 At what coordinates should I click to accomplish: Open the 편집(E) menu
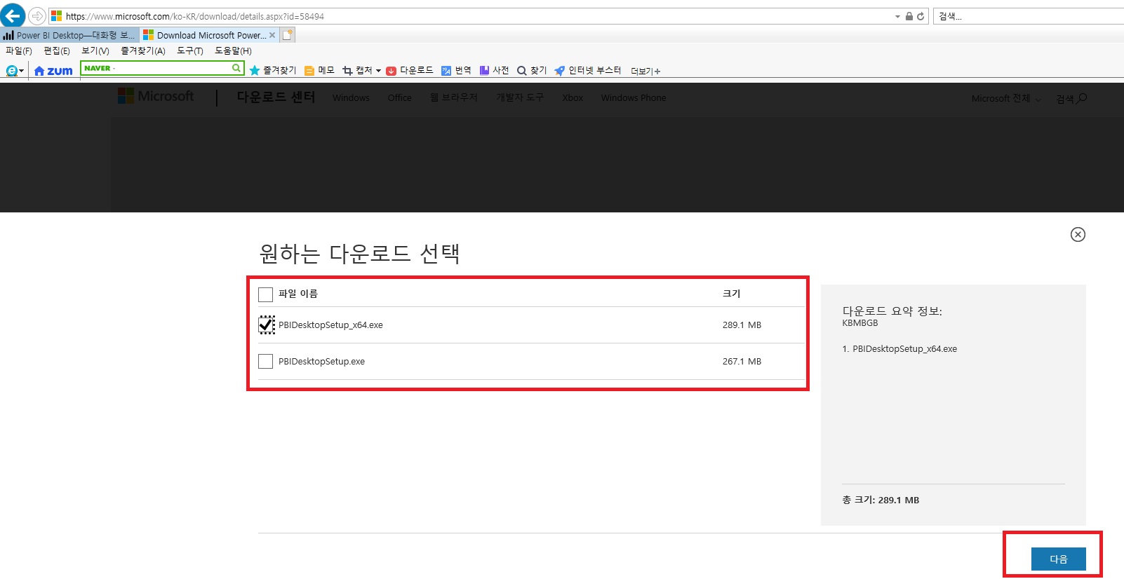pyautogui.click(x=57, y=51)
